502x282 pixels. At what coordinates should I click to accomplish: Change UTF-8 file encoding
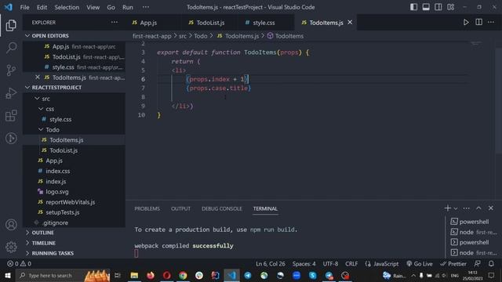pos(330,264)
